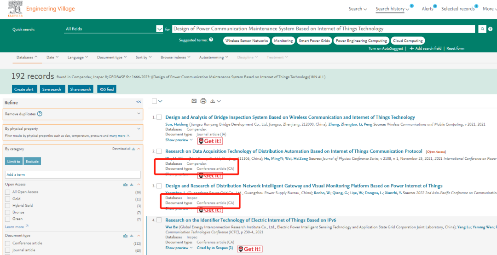Click the RSS feed button
Screen dimensions: 497x255
[x=106, y=89]
